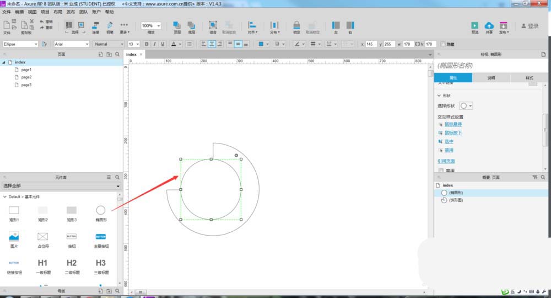Click the 共享 (Share) cloud icon

pyautogui.click(x=489, y=25)
